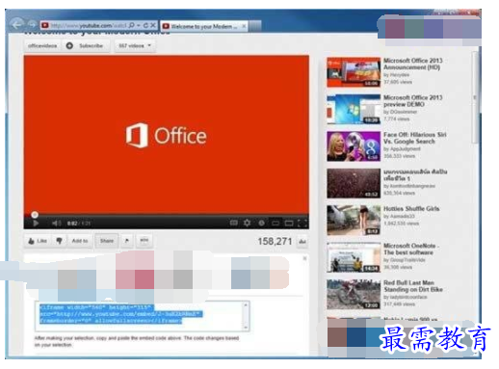The image size is (499, 369).
Task: Play the video with play button
Action: click(x=36, y=223)
